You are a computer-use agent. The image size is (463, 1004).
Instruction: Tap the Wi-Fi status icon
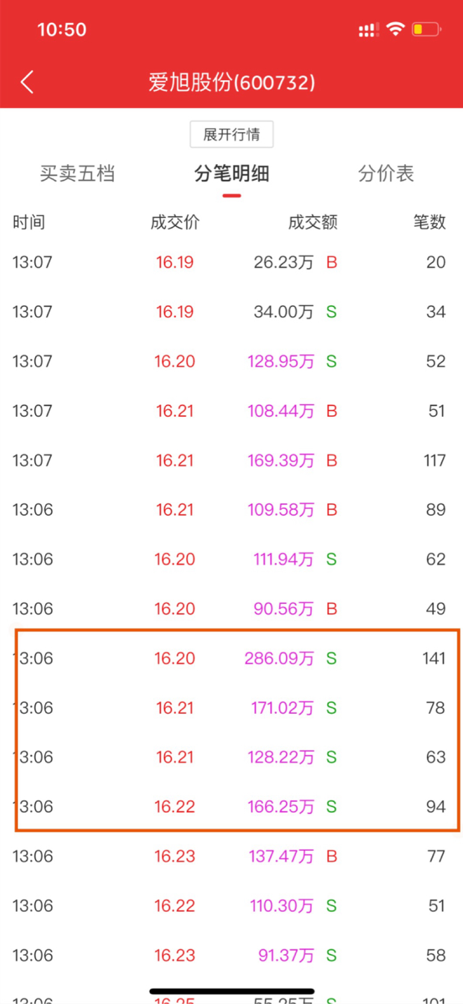coord(395,29)
